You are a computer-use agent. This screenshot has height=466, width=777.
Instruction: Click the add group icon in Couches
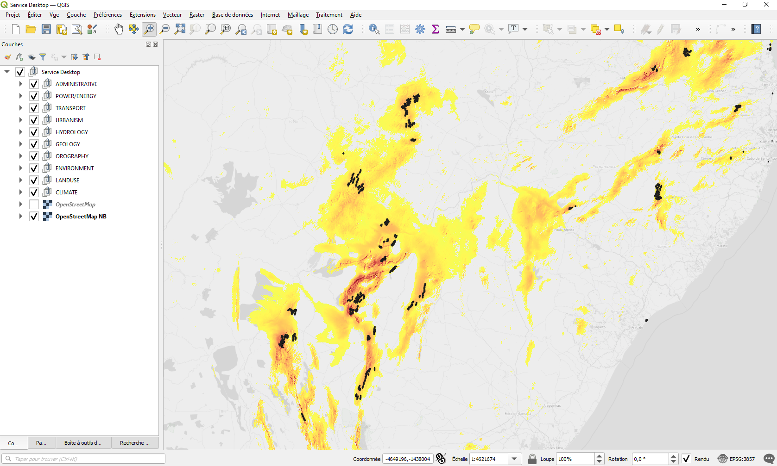19,57
